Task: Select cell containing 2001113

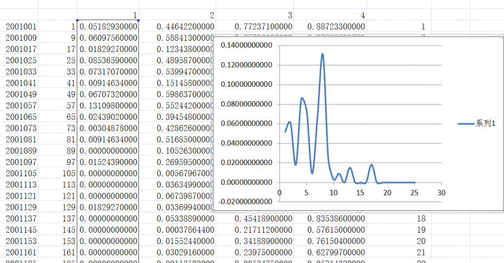Action: click(x=19, y=184)
